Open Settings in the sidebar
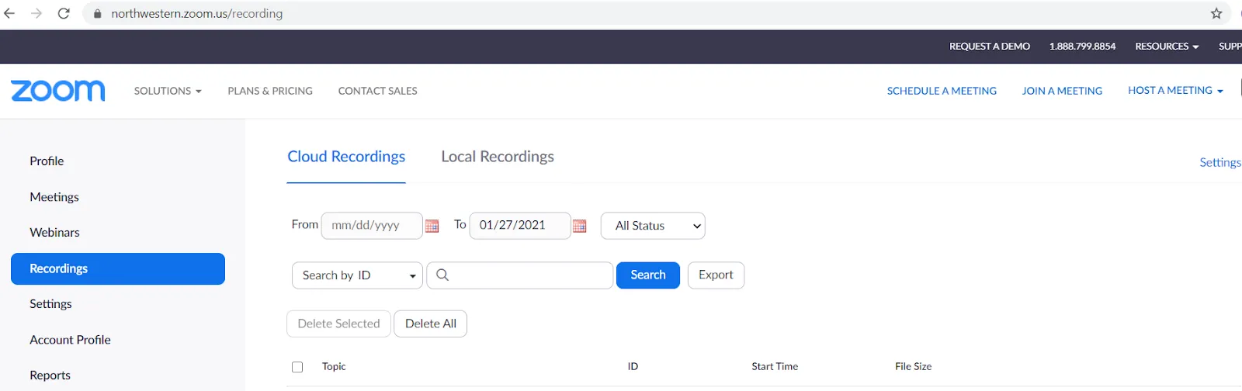This screenshot has height=391, width=1242. tap(50, 304)
